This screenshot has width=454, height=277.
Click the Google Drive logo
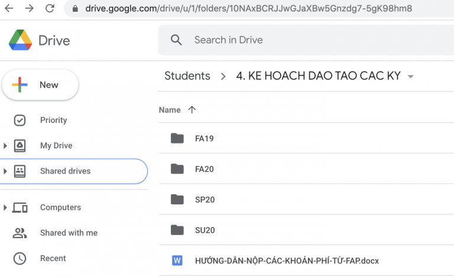(20, 40)
